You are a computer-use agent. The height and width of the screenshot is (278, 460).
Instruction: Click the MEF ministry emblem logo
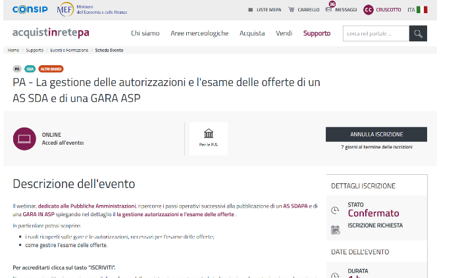point(65,10)
